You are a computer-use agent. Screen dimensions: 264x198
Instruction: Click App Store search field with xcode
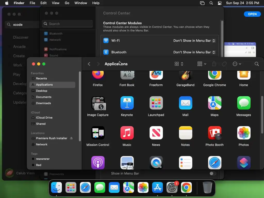click(x=22, y=24)
